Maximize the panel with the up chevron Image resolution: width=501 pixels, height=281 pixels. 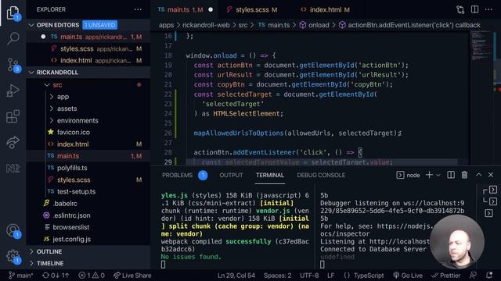pyautogui.click(x=478, y=175)
